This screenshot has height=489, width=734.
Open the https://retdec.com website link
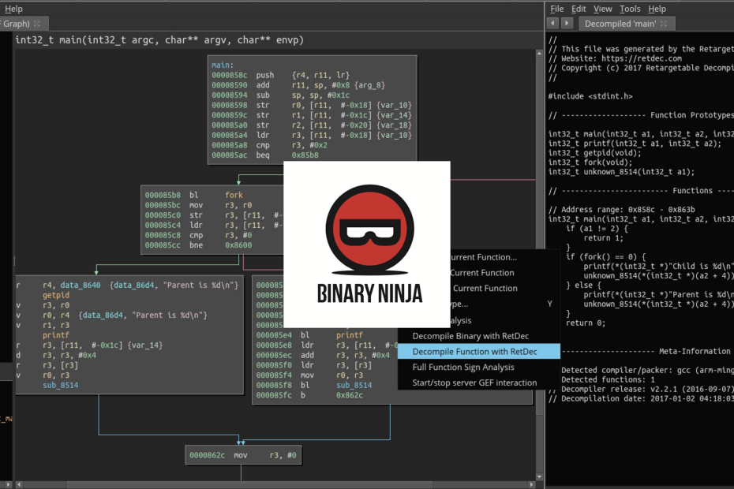(x=642, y=58)
